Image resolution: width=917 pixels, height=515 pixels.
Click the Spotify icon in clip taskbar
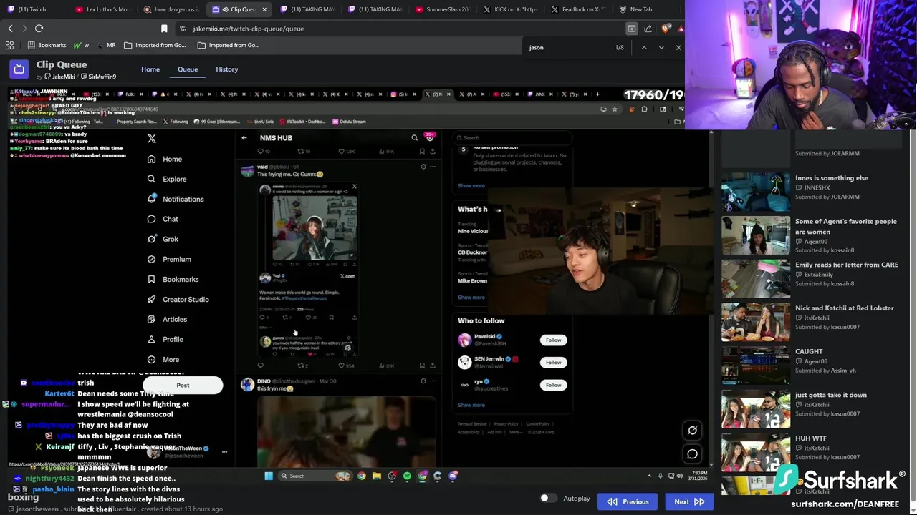[407, 476]
